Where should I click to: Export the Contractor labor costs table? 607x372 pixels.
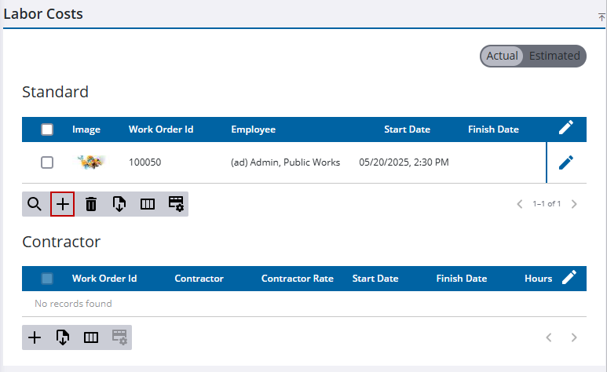pos(63,337)
